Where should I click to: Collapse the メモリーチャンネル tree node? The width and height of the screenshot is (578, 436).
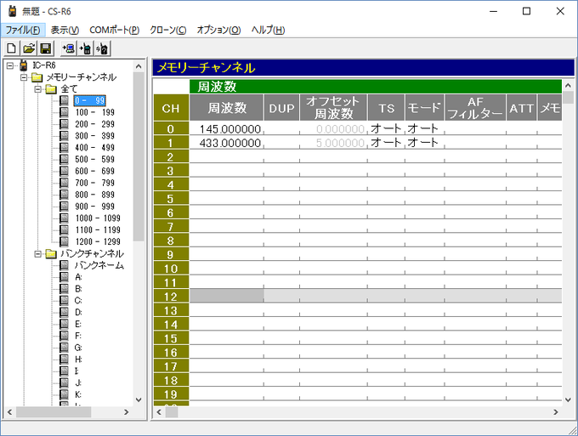(x=24, y=77)
